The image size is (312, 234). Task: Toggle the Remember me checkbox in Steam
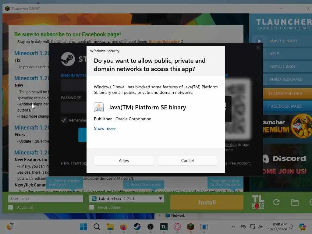click(x=64, y=120)
